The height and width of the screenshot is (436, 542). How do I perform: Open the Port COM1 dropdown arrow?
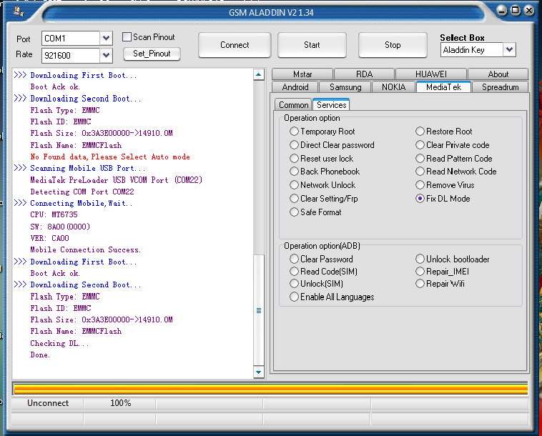tap(106, 39)
